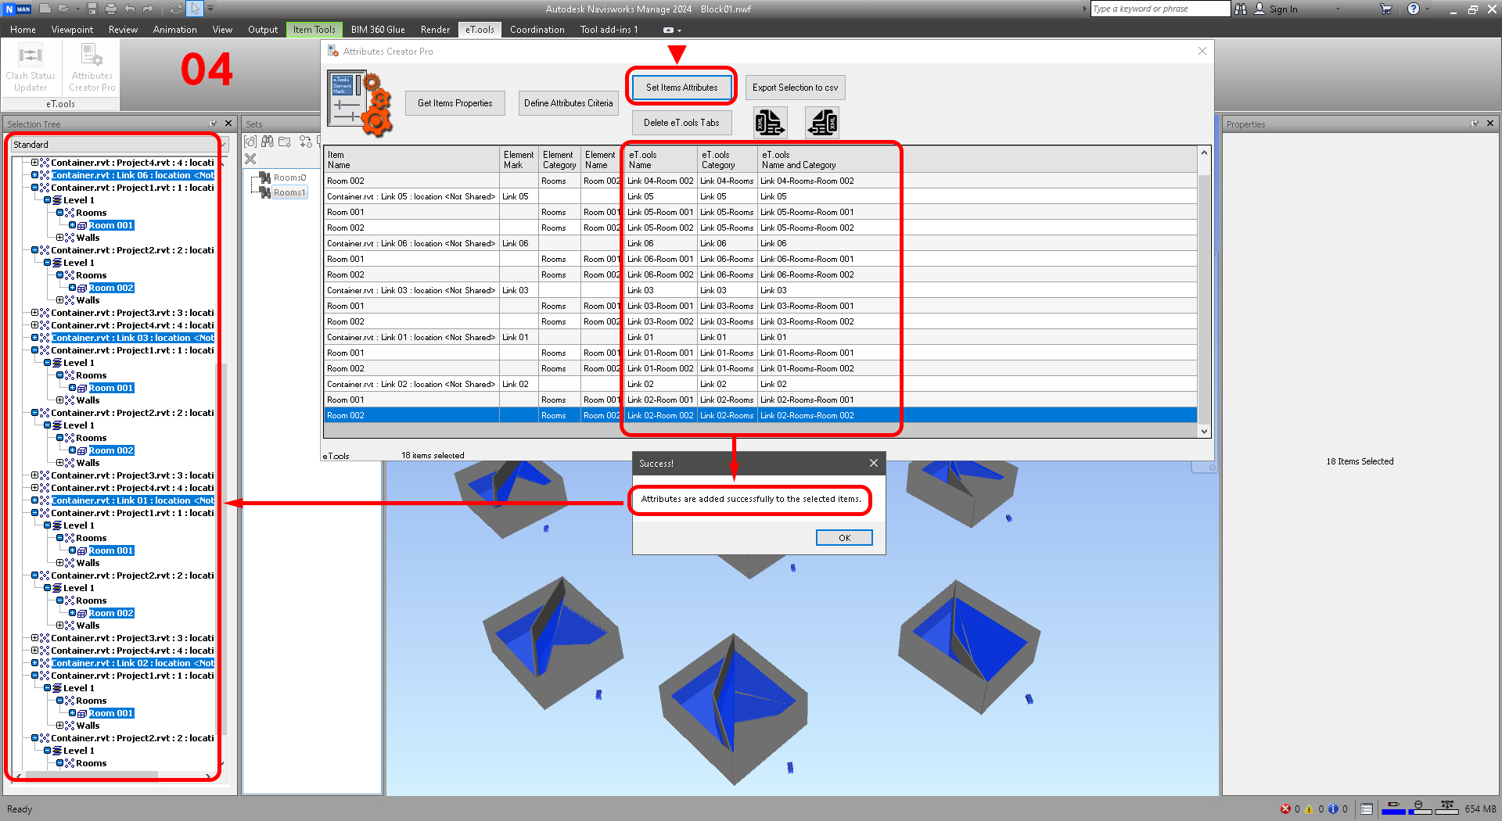Viewport: 1502px width, 821px height.
Task: Expand the Link 02 container tree node
Action: [x=34, y=663]
